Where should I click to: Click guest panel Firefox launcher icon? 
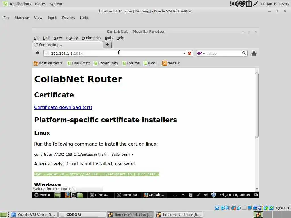pyautogui.click(x=68, y=195)
